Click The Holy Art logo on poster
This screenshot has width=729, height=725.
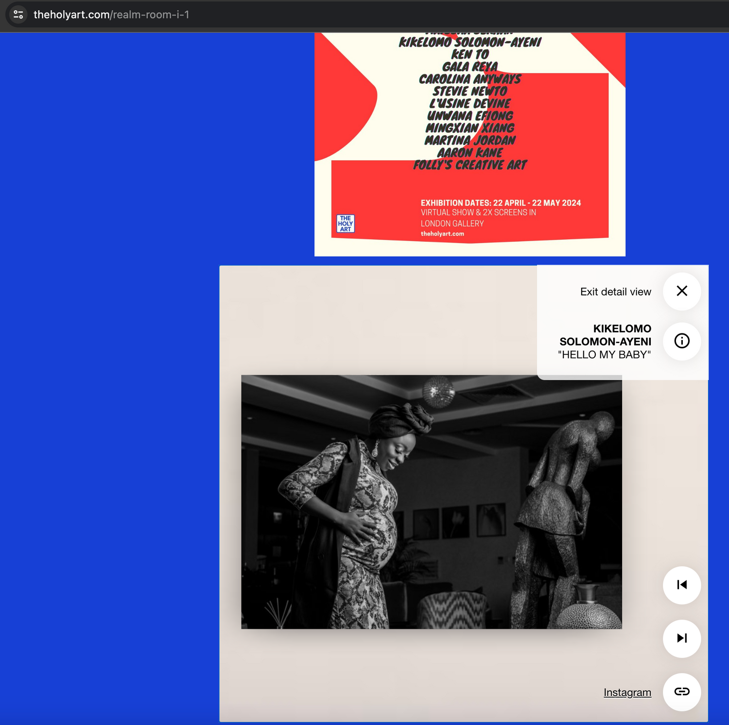[x=346, y=224]
